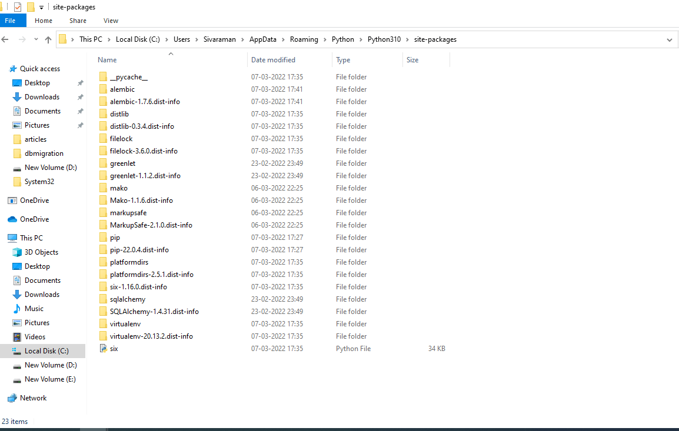Viewport: 679px width, 431px height.
Task: Open the File menu
Action: click(x=13, y=20)
